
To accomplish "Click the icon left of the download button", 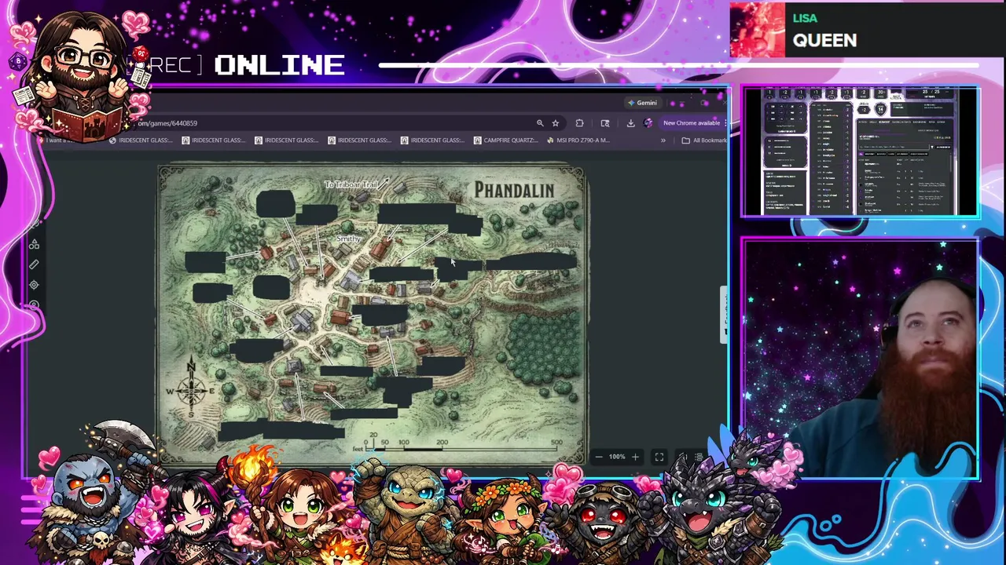I will pos(605,123).
